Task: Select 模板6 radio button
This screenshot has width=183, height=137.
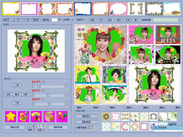Action: coord(158,108)
